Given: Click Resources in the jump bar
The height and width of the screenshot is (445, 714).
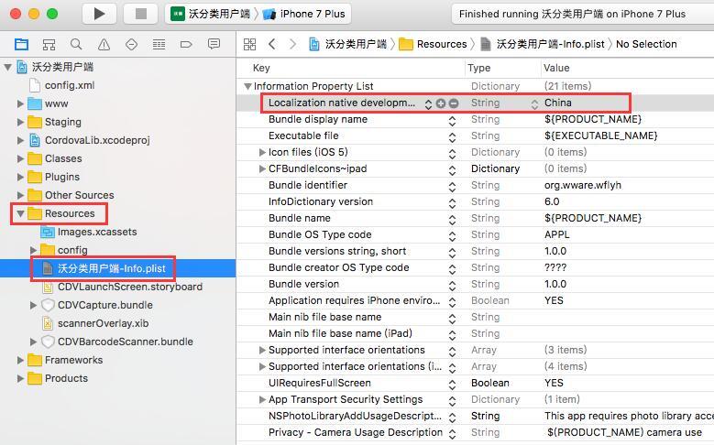Looking at the screenshot, I should [x=442, y=44].
